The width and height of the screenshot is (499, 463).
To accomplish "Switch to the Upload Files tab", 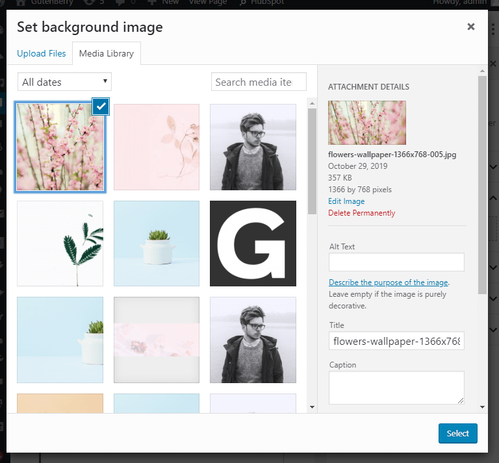I will click(42, 53).
